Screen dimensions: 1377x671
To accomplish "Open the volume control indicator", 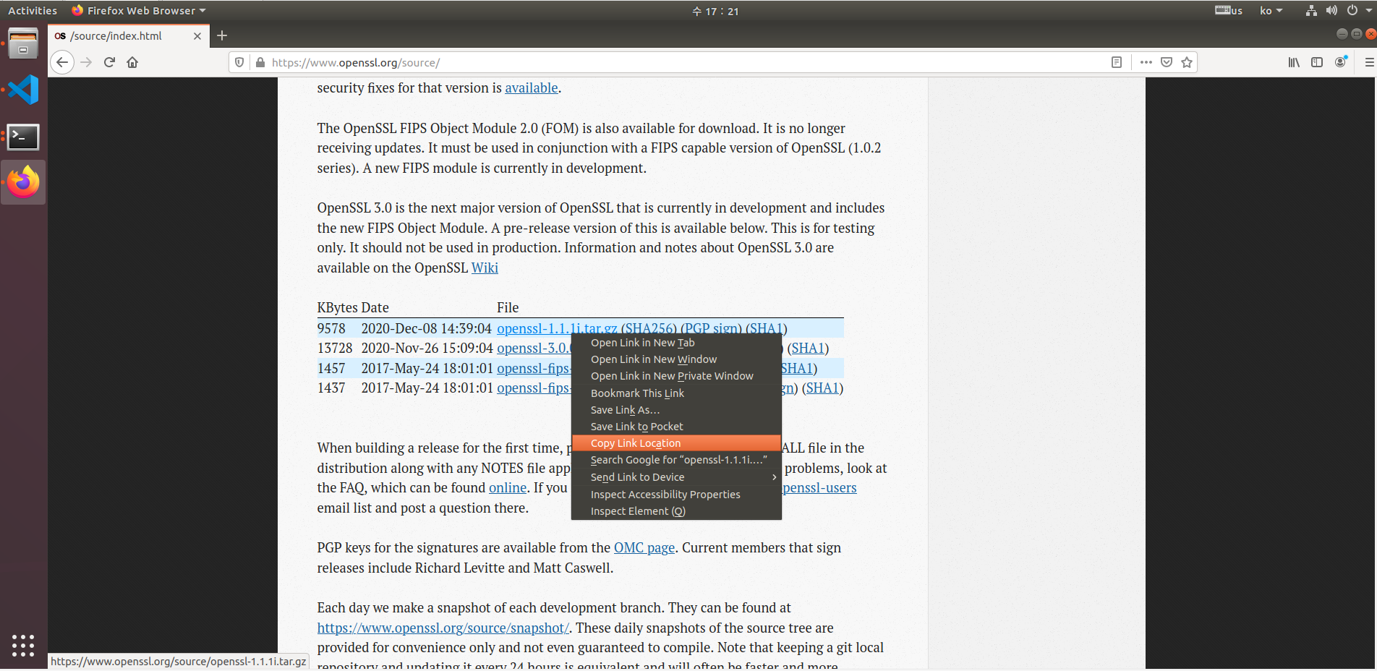I will (x=1331, y=11).
